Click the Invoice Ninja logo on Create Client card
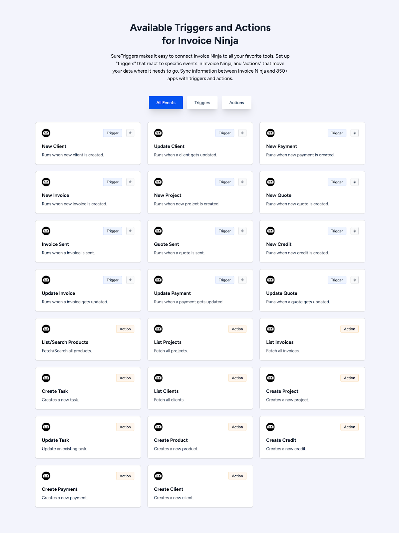This screenshot has height=533, width=399. point(159,476)
